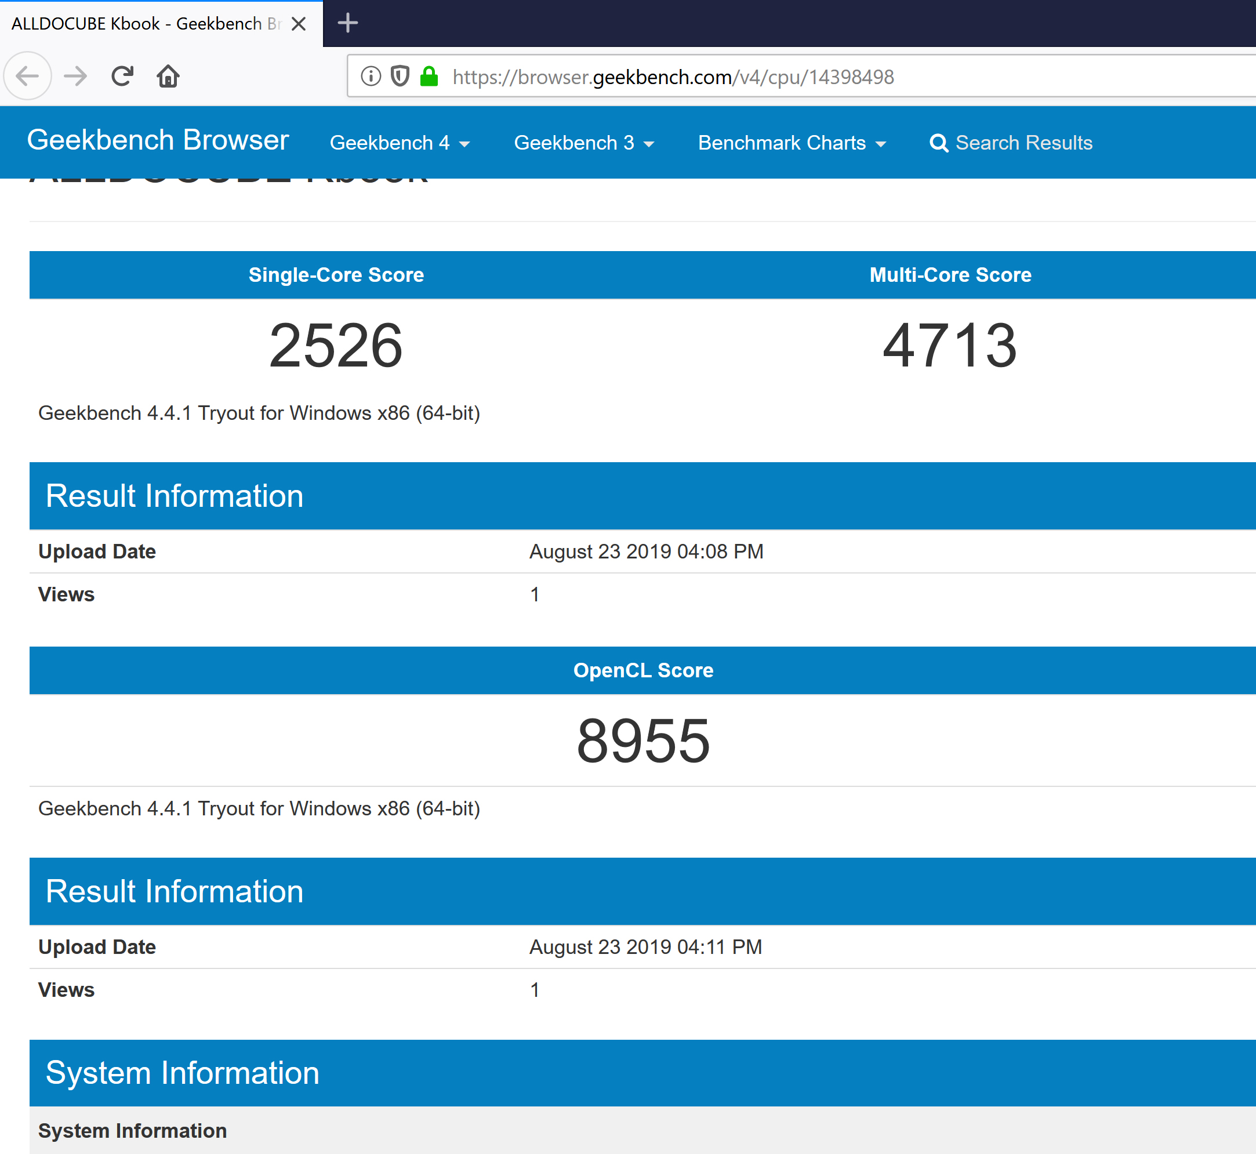This screenshot has width=1256, height=1154.
Task: Click the multi-core value 4713
Action: 950,345
